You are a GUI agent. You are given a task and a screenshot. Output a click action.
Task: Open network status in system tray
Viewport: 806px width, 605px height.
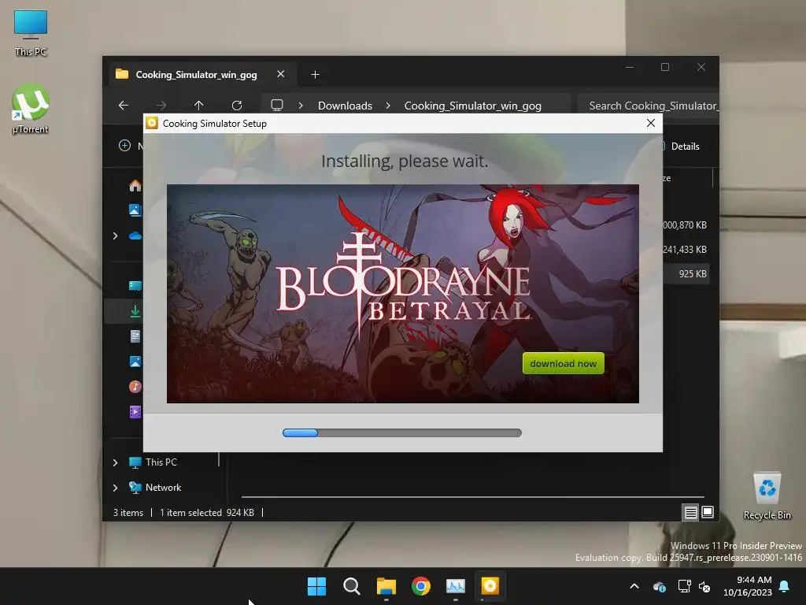click(684, 586)
